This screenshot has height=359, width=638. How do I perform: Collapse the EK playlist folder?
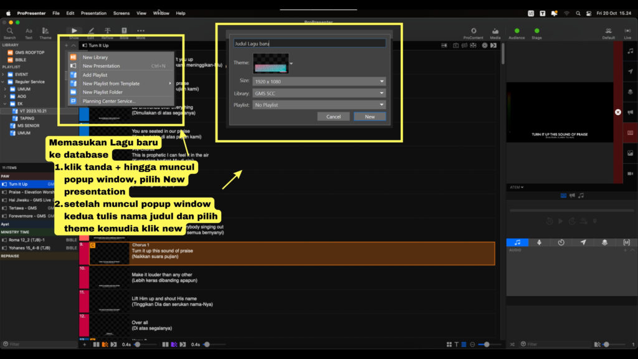(5, 104)
